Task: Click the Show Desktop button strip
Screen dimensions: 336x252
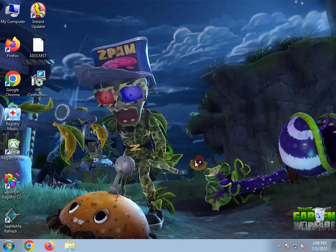Action: (x=333, y=245)
